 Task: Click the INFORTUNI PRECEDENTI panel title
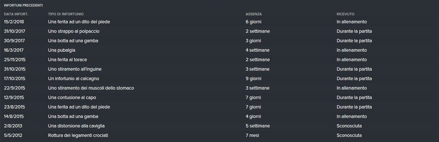23,5
